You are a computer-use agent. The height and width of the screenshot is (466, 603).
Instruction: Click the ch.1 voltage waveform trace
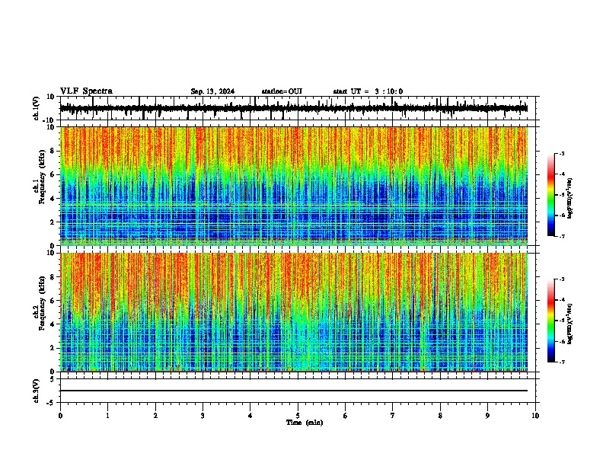294,108
